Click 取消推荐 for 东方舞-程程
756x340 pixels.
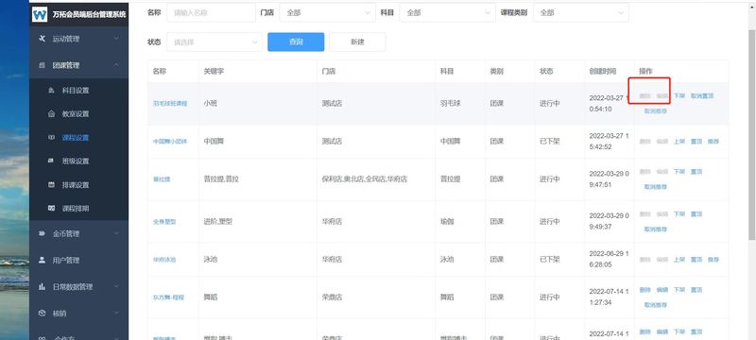656,305
